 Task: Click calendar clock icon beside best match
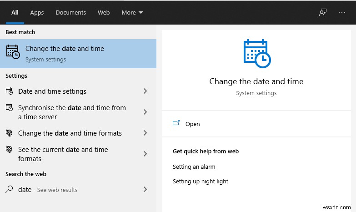coord(13,52)
